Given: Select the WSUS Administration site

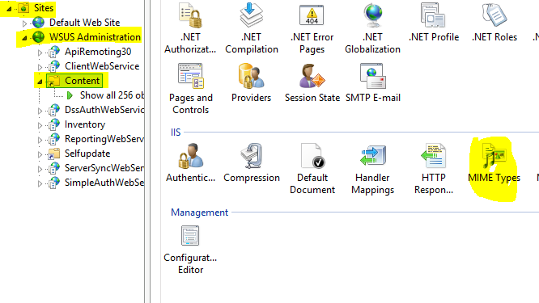Looking at the screenshot, I should 95,36.
